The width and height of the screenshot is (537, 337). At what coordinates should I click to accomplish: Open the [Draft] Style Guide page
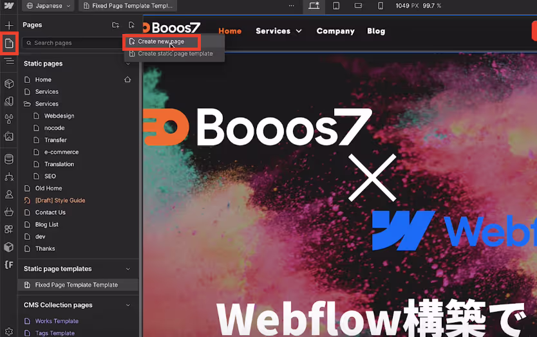pyautogui.click(x=78, y=201)
